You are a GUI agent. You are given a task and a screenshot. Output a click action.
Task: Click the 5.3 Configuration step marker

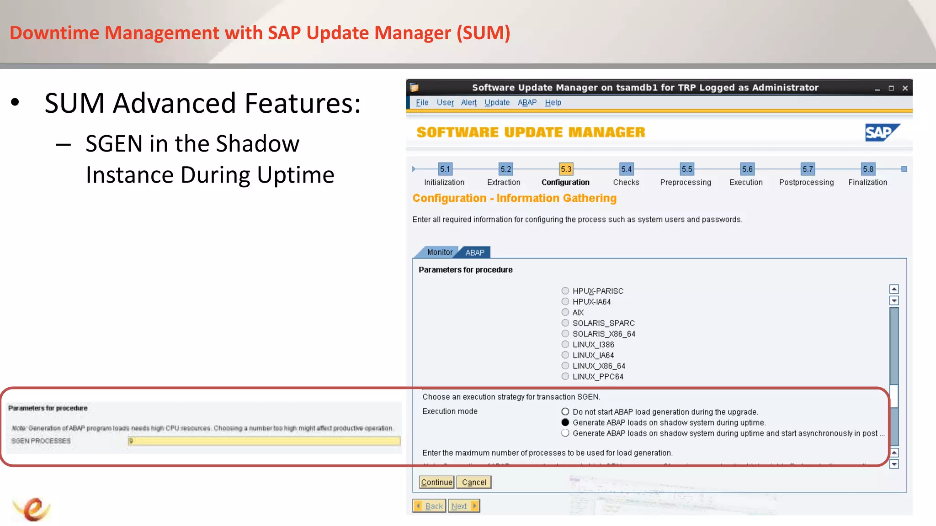tap(566, 169)
